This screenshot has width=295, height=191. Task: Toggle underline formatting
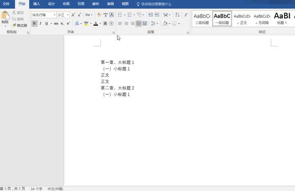tap(46, 23)
